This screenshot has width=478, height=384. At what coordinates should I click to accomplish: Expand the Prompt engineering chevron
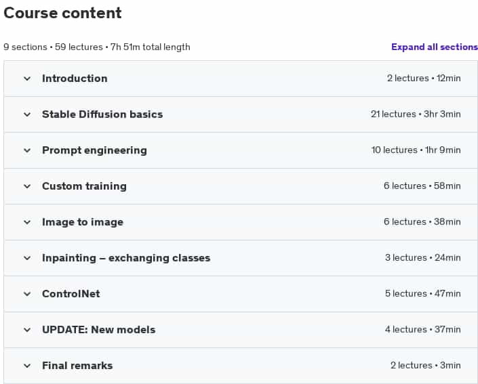pyautogui.click(x=27, y=150)
